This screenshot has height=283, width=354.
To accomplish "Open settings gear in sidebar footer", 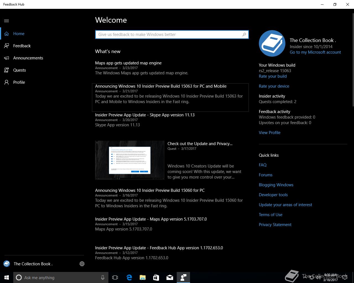I will 82,264.
